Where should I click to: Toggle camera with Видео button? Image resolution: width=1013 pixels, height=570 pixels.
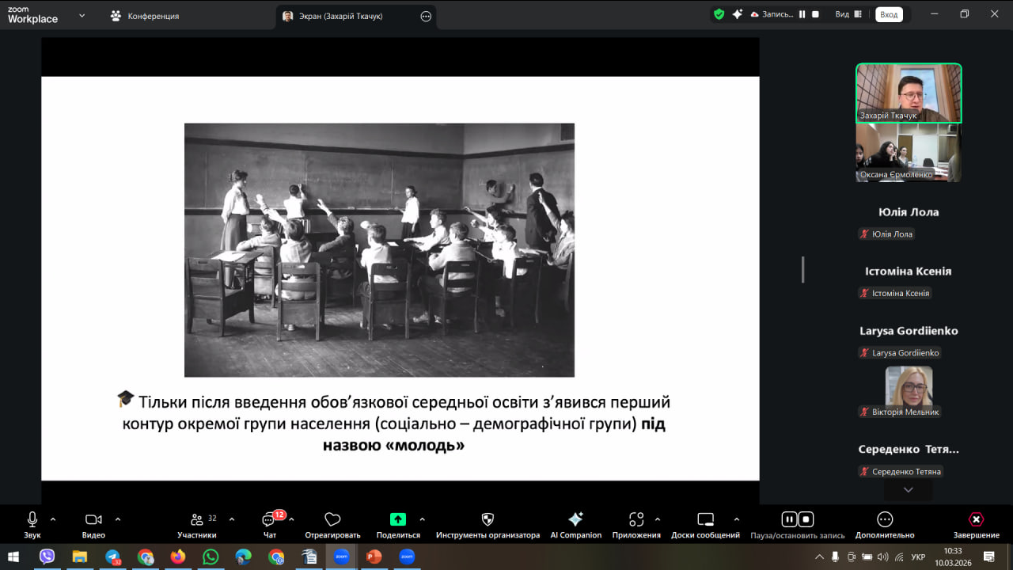(93, 520)
